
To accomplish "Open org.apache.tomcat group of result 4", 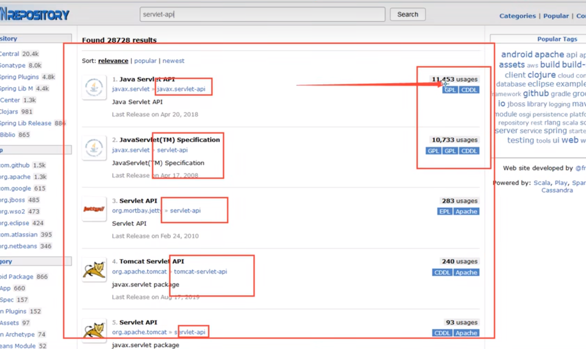I will coord(139,271).
